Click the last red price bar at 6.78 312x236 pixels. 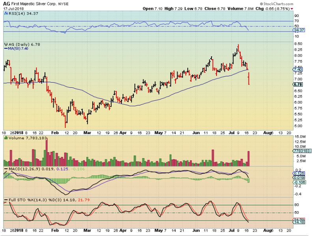pos(249,79)
